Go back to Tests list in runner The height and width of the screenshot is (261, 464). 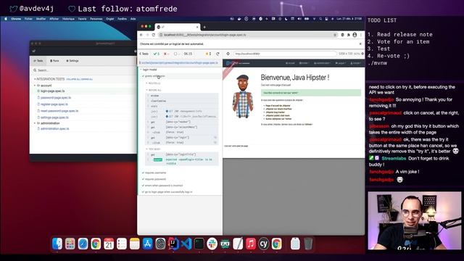tap(144, 54)
